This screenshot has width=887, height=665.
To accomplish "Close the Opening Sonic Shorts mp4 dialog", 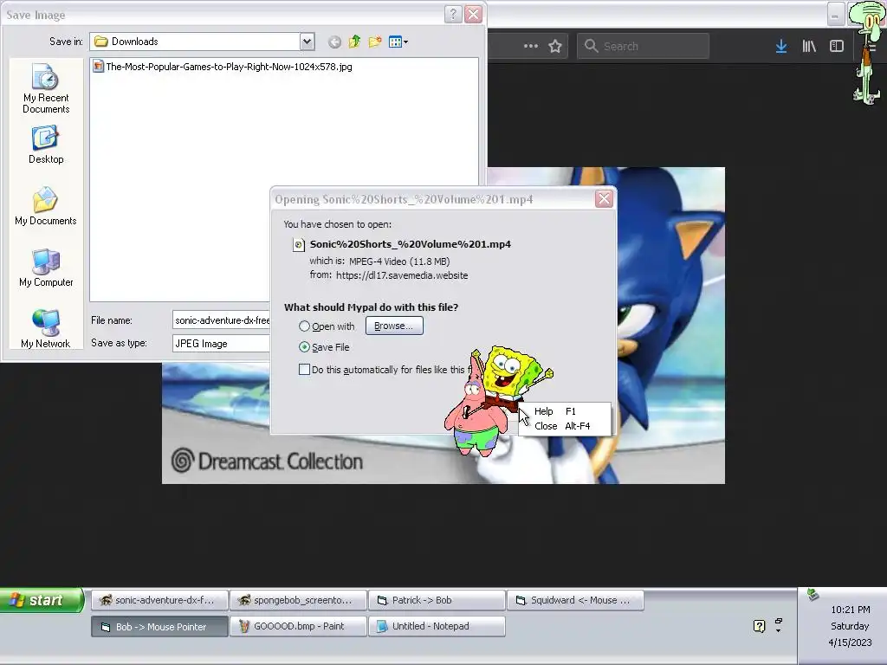I will (x=604, y=199).
